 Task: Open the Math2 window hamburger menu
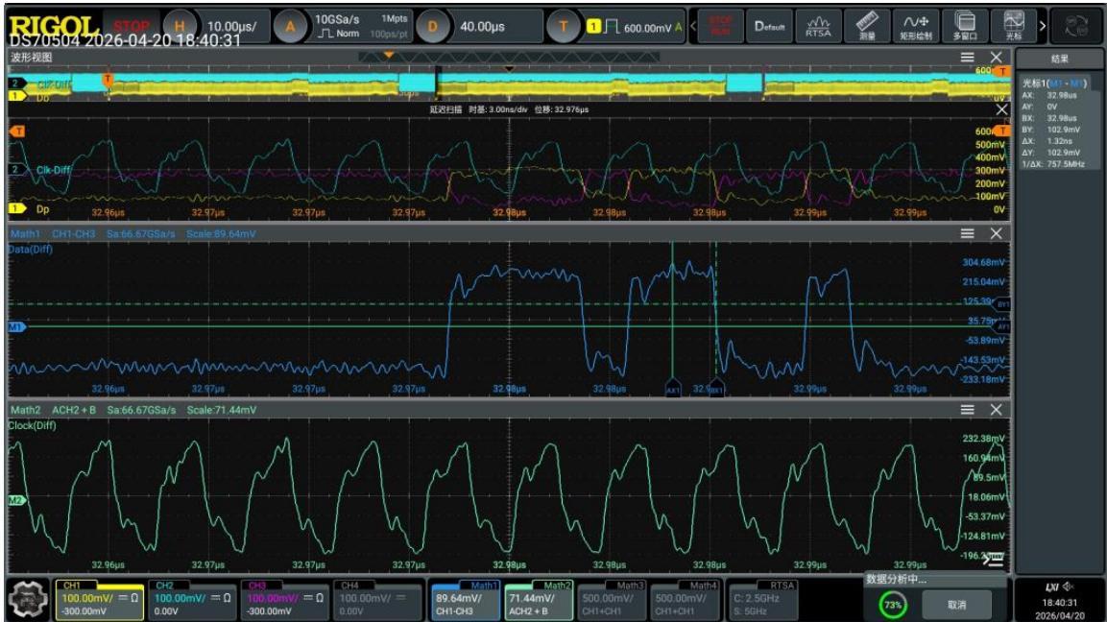tap(967, 410)
